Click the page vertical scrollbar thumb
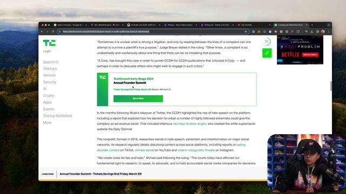The height and width of the screenshot is (194, 346). point(331,86)
